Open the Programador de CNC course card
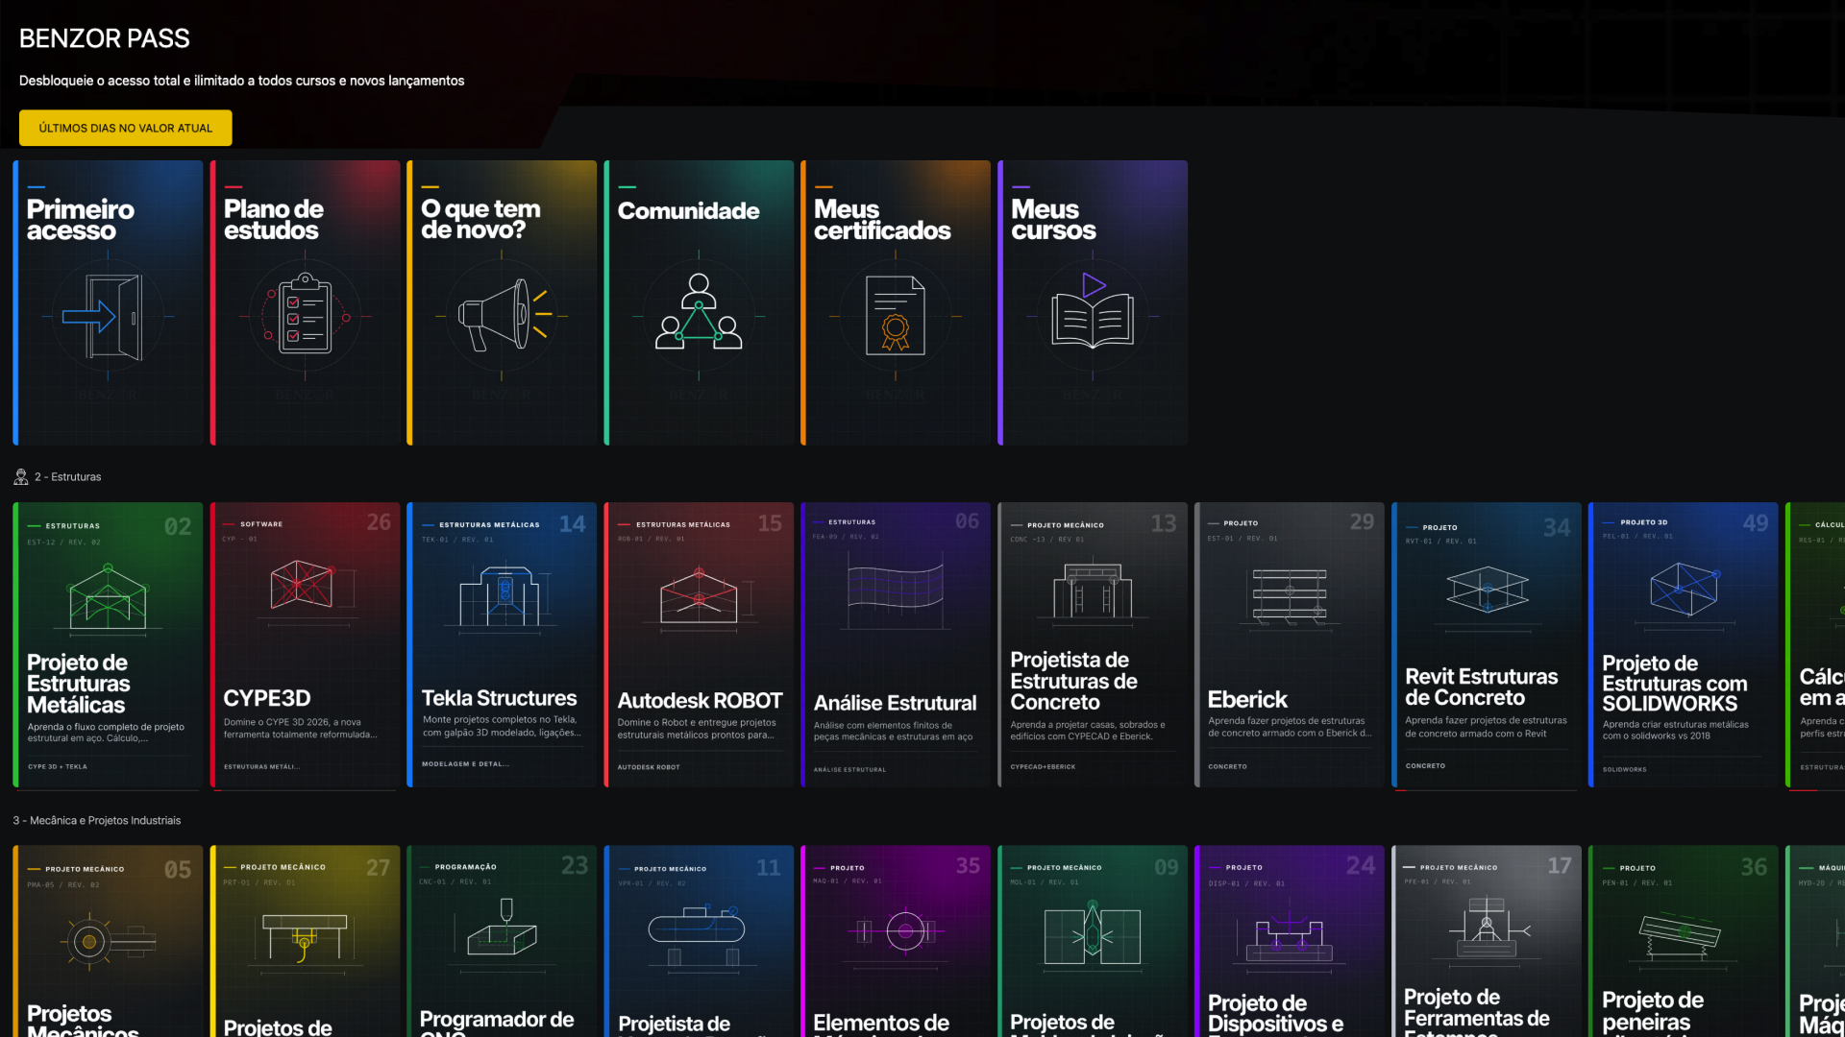The image size is (1845, 1037). [x=502, y=941]
